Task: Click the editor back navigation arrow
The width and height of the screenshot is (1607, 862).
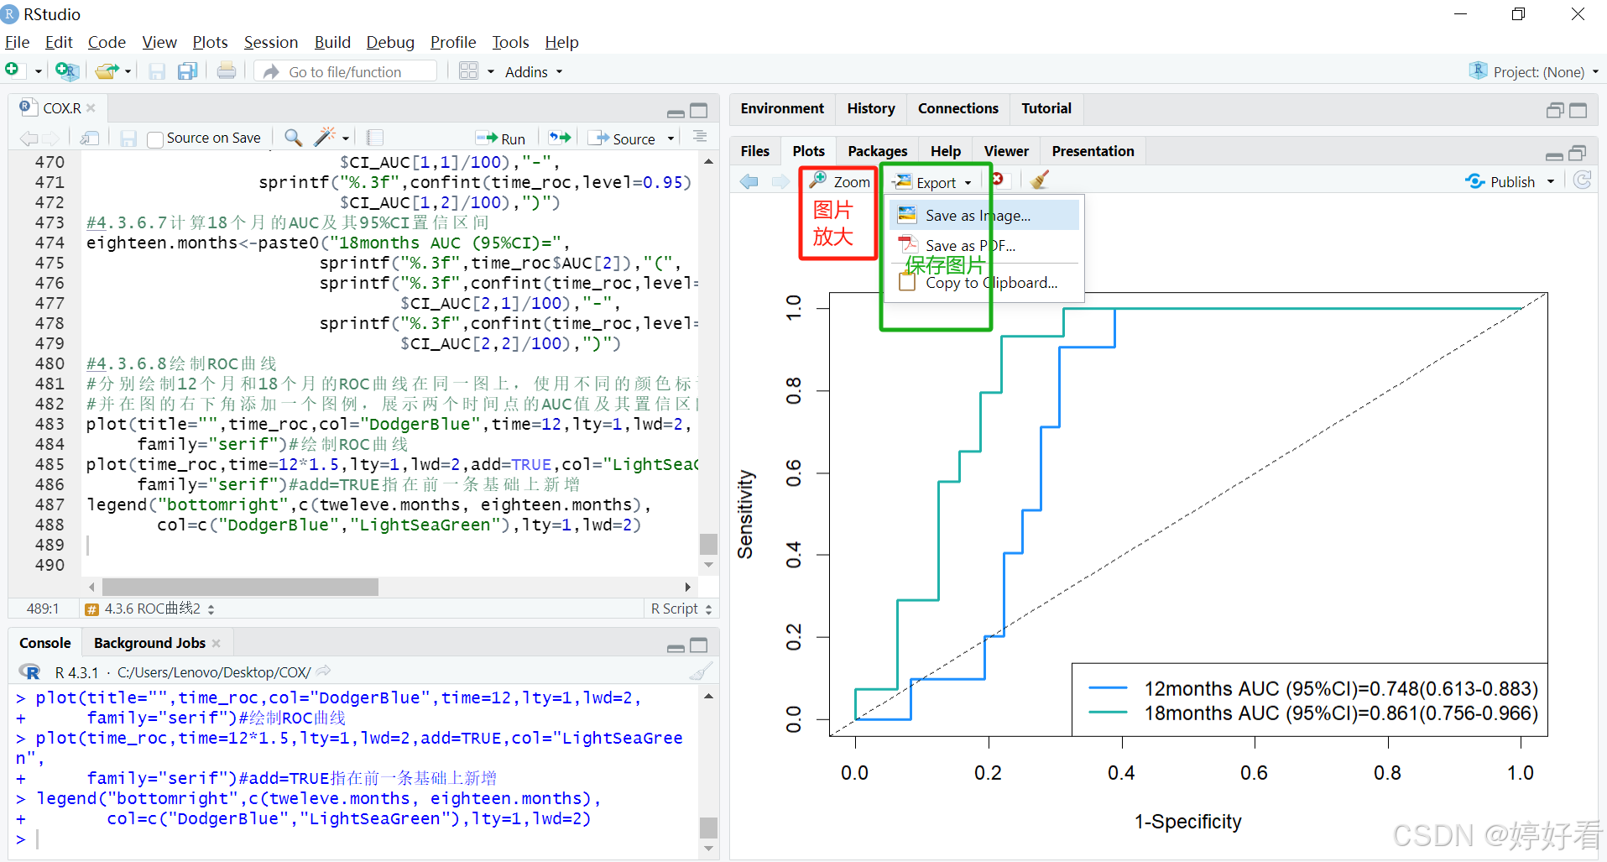Action: (x=29, y=138)
